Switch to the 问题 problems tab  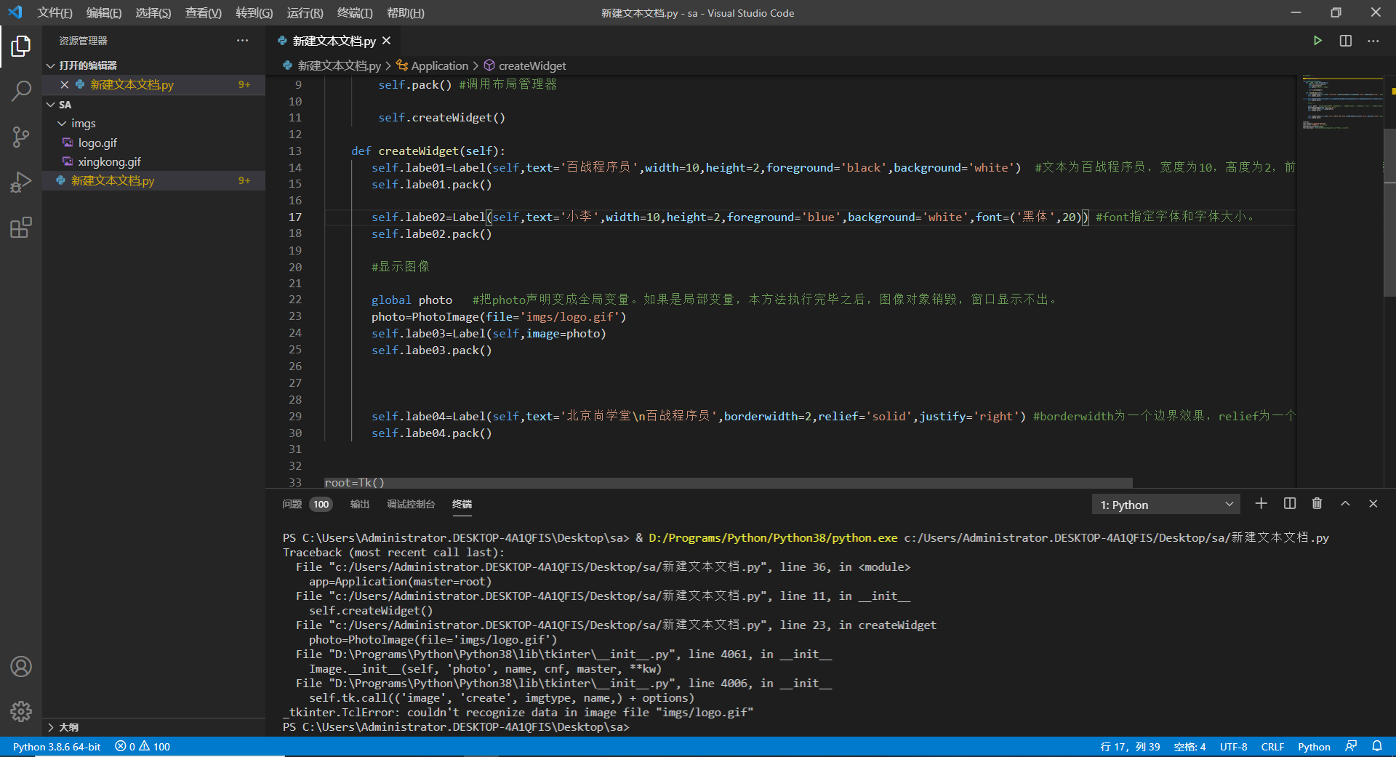[292, 504]
